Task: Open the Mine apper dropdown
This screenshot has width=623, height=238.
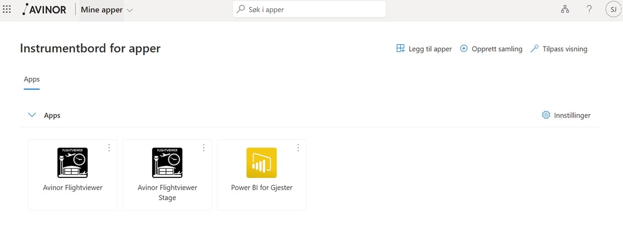Action: [x=107, y=10]
